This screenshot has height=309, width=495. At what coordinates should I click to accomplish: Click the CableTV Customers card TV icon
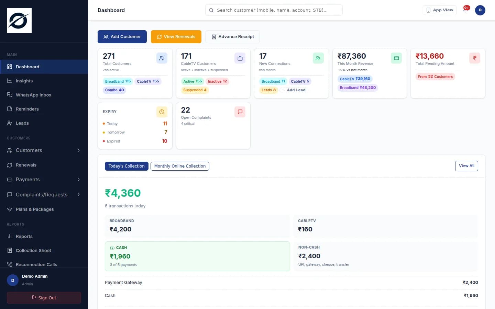240,58
